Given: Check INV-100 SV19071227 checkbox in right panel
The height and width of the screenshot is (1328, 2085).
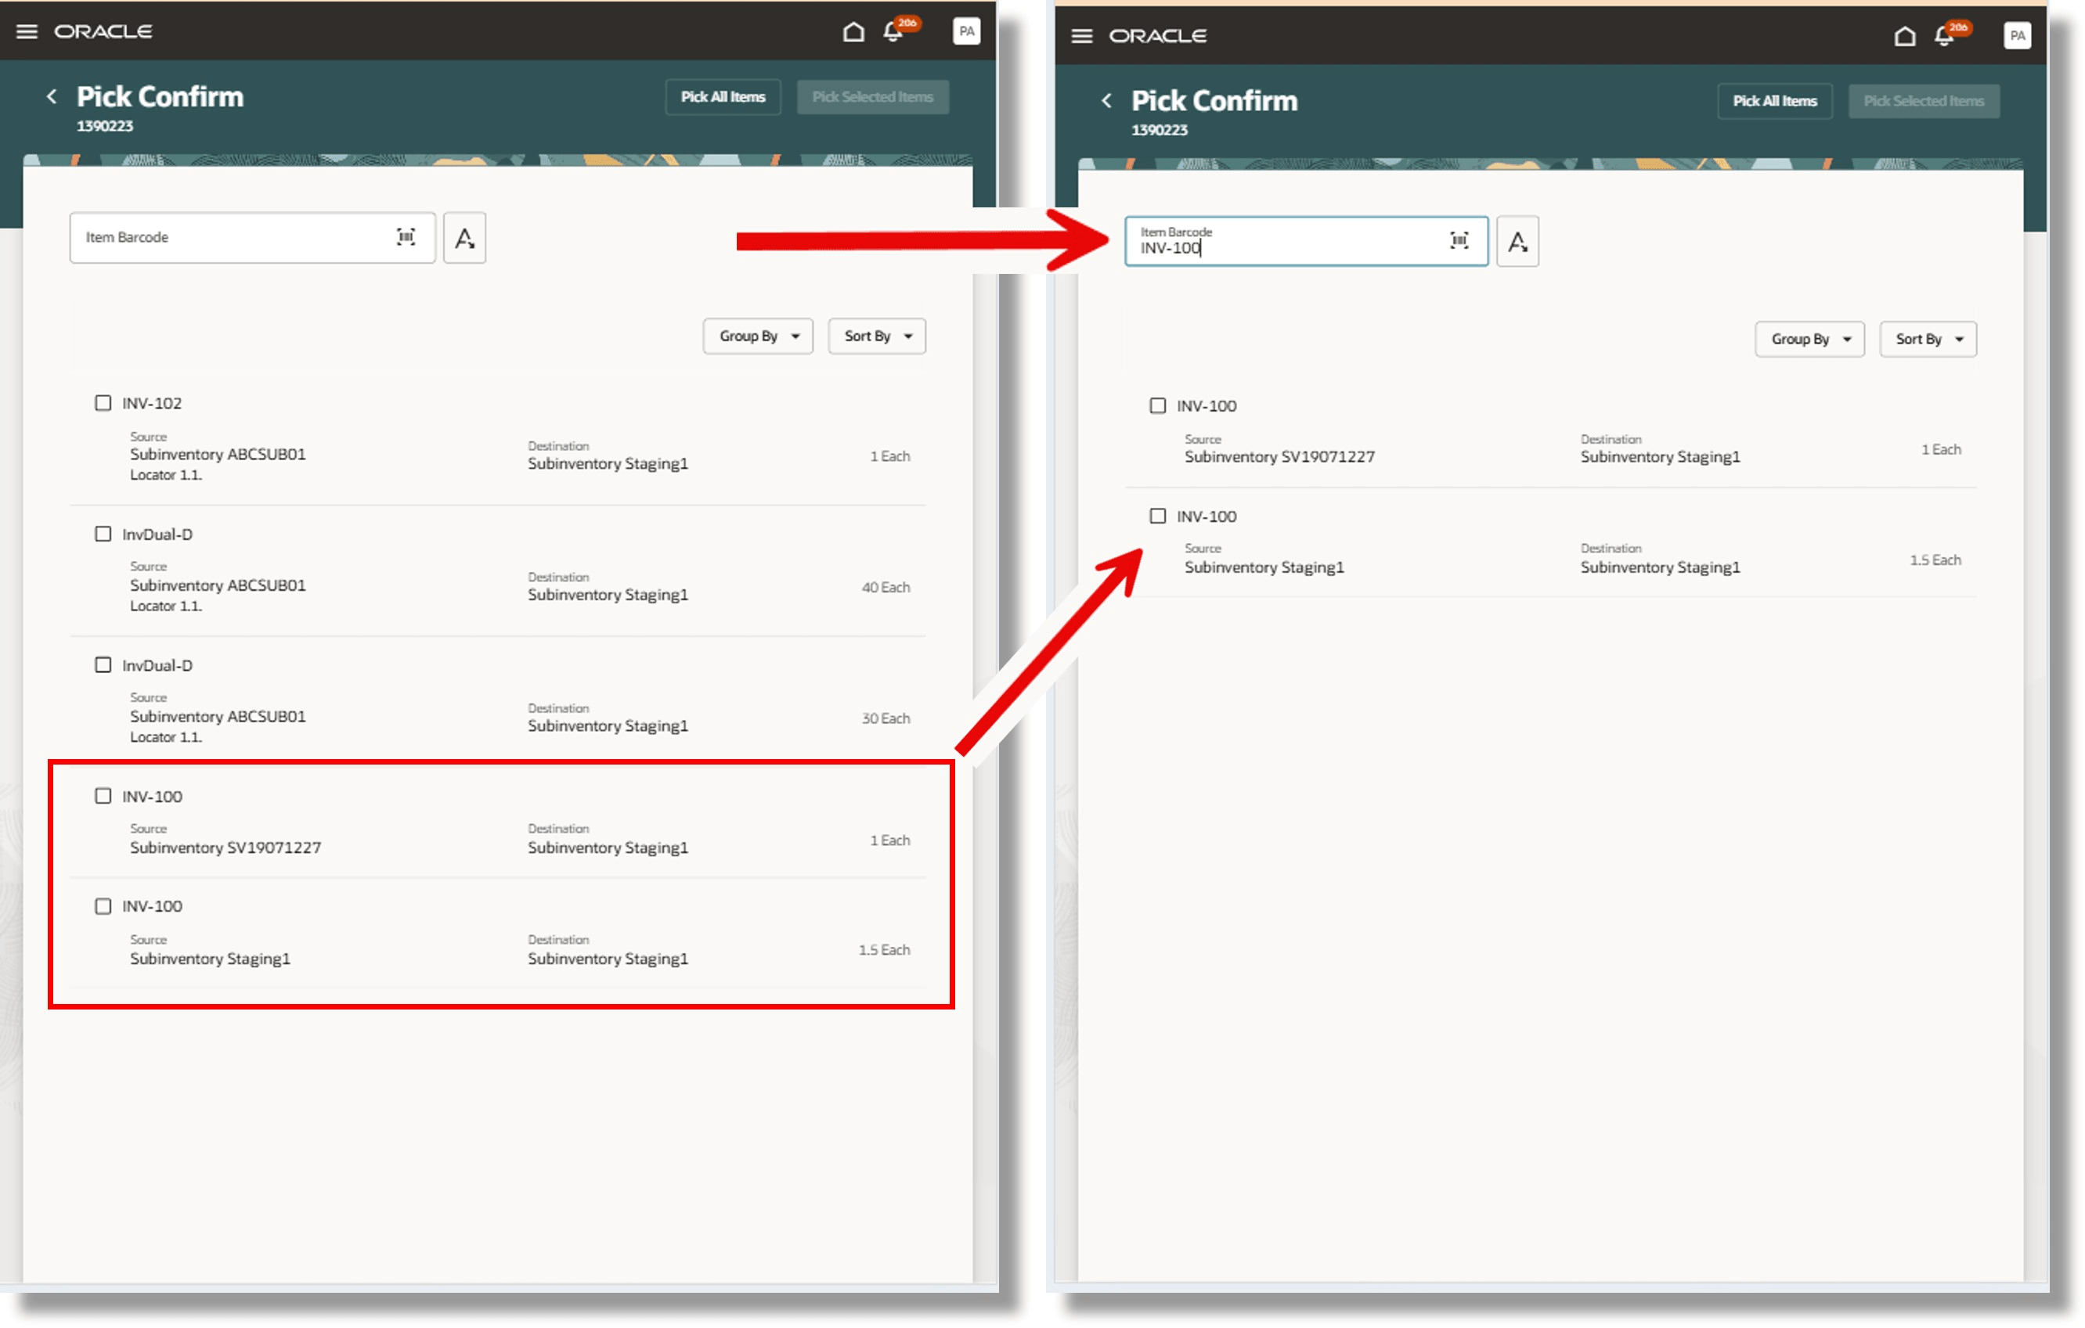Looking at the screenshot, I should click(x=1158, y=405).
